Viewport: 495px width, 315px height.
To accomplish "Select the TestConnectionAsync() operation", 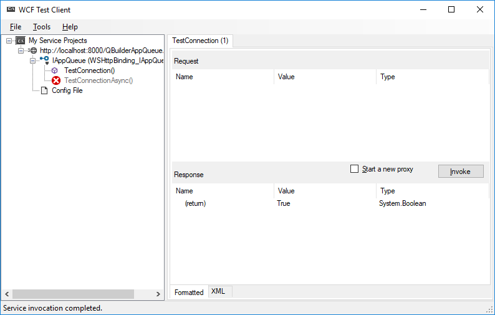I will [99, 80].
